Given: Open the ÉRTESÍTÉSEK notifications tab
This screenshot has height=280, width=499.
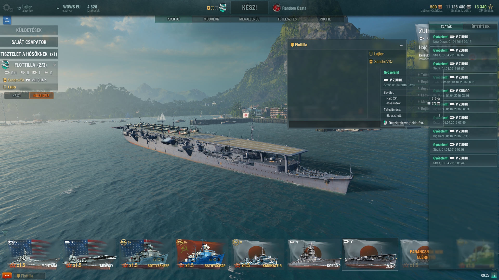Looking at the screenshot, I should coord(480,26).
